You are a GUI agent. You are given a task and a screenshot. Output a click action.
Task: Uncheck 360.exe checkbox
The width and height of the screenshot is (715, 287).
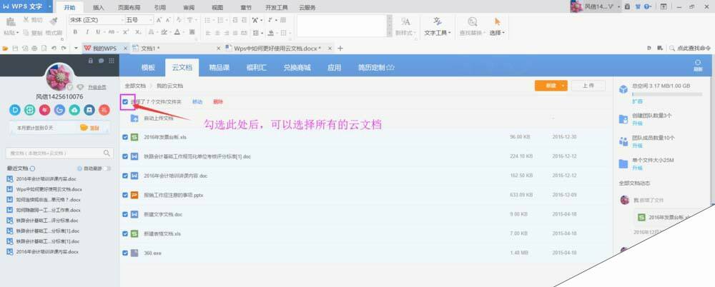[125, 253]
